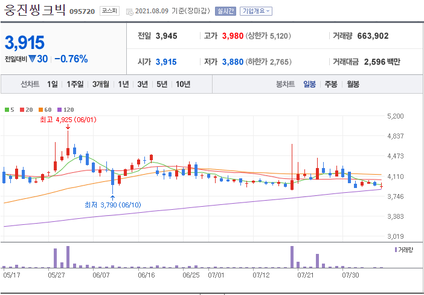Click the 고가 value 3,980
This screenshot has height=295, width=424.
point(233,36)
